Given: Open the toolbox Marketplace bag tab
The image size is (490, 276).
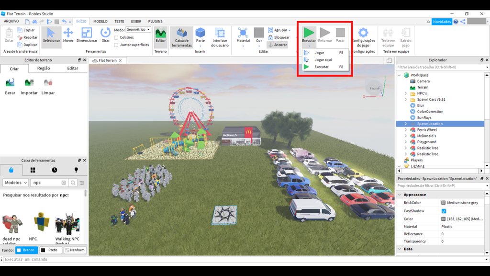Looking at the screenshot, I should coord(11,170).
